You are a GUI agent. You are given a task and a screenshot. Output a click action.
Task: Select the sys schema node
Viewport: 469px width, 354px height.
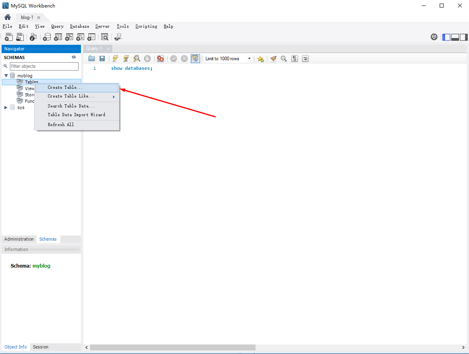pos(21,107)
